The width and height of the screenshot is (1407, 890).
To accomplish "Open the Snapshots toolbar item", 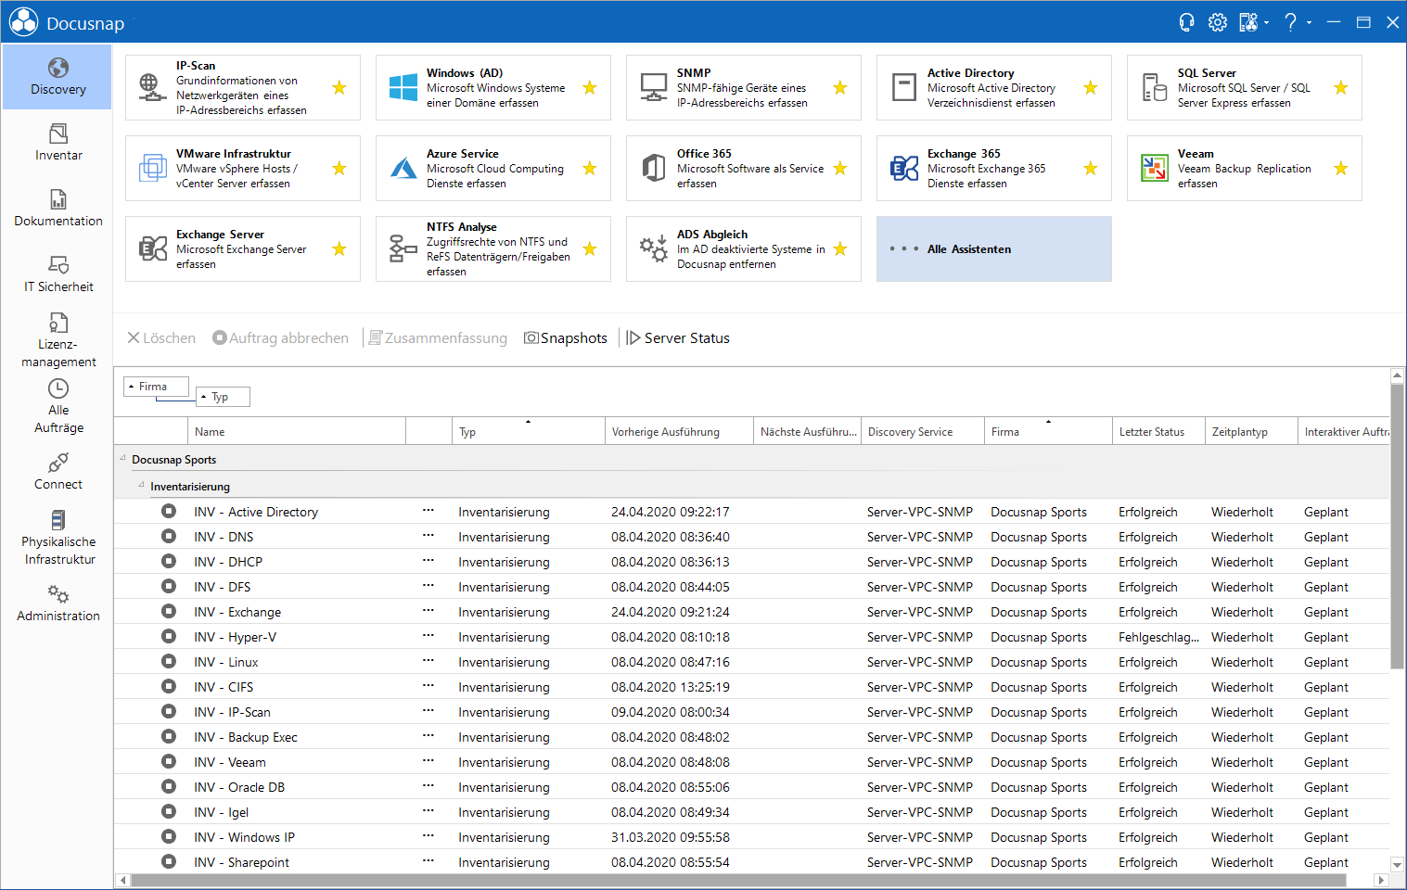I will tap(566, 338).
